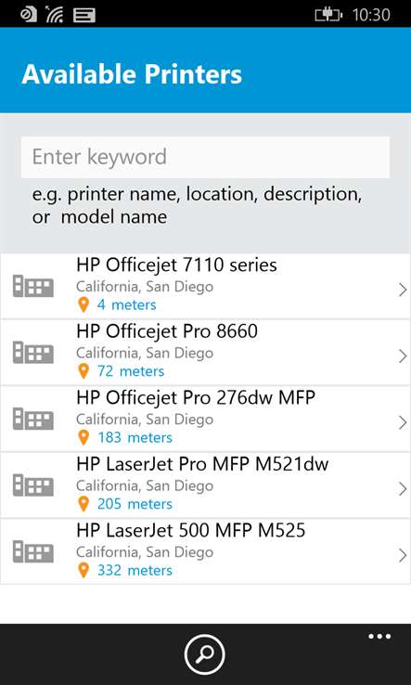Expand HP Officejet Pro 8660 chevron arrow

click(x=403, y=356)
